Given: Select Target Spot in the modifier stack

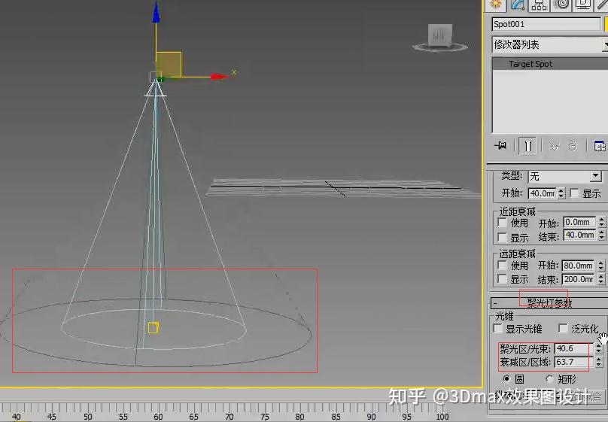Looking at the screenshot, I should pos(550,64).
